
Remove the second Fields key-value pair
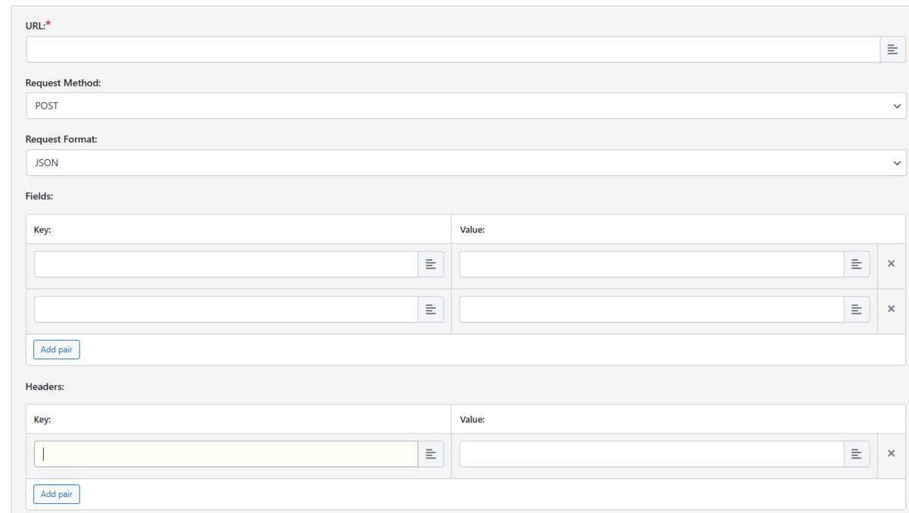point(891,308)
